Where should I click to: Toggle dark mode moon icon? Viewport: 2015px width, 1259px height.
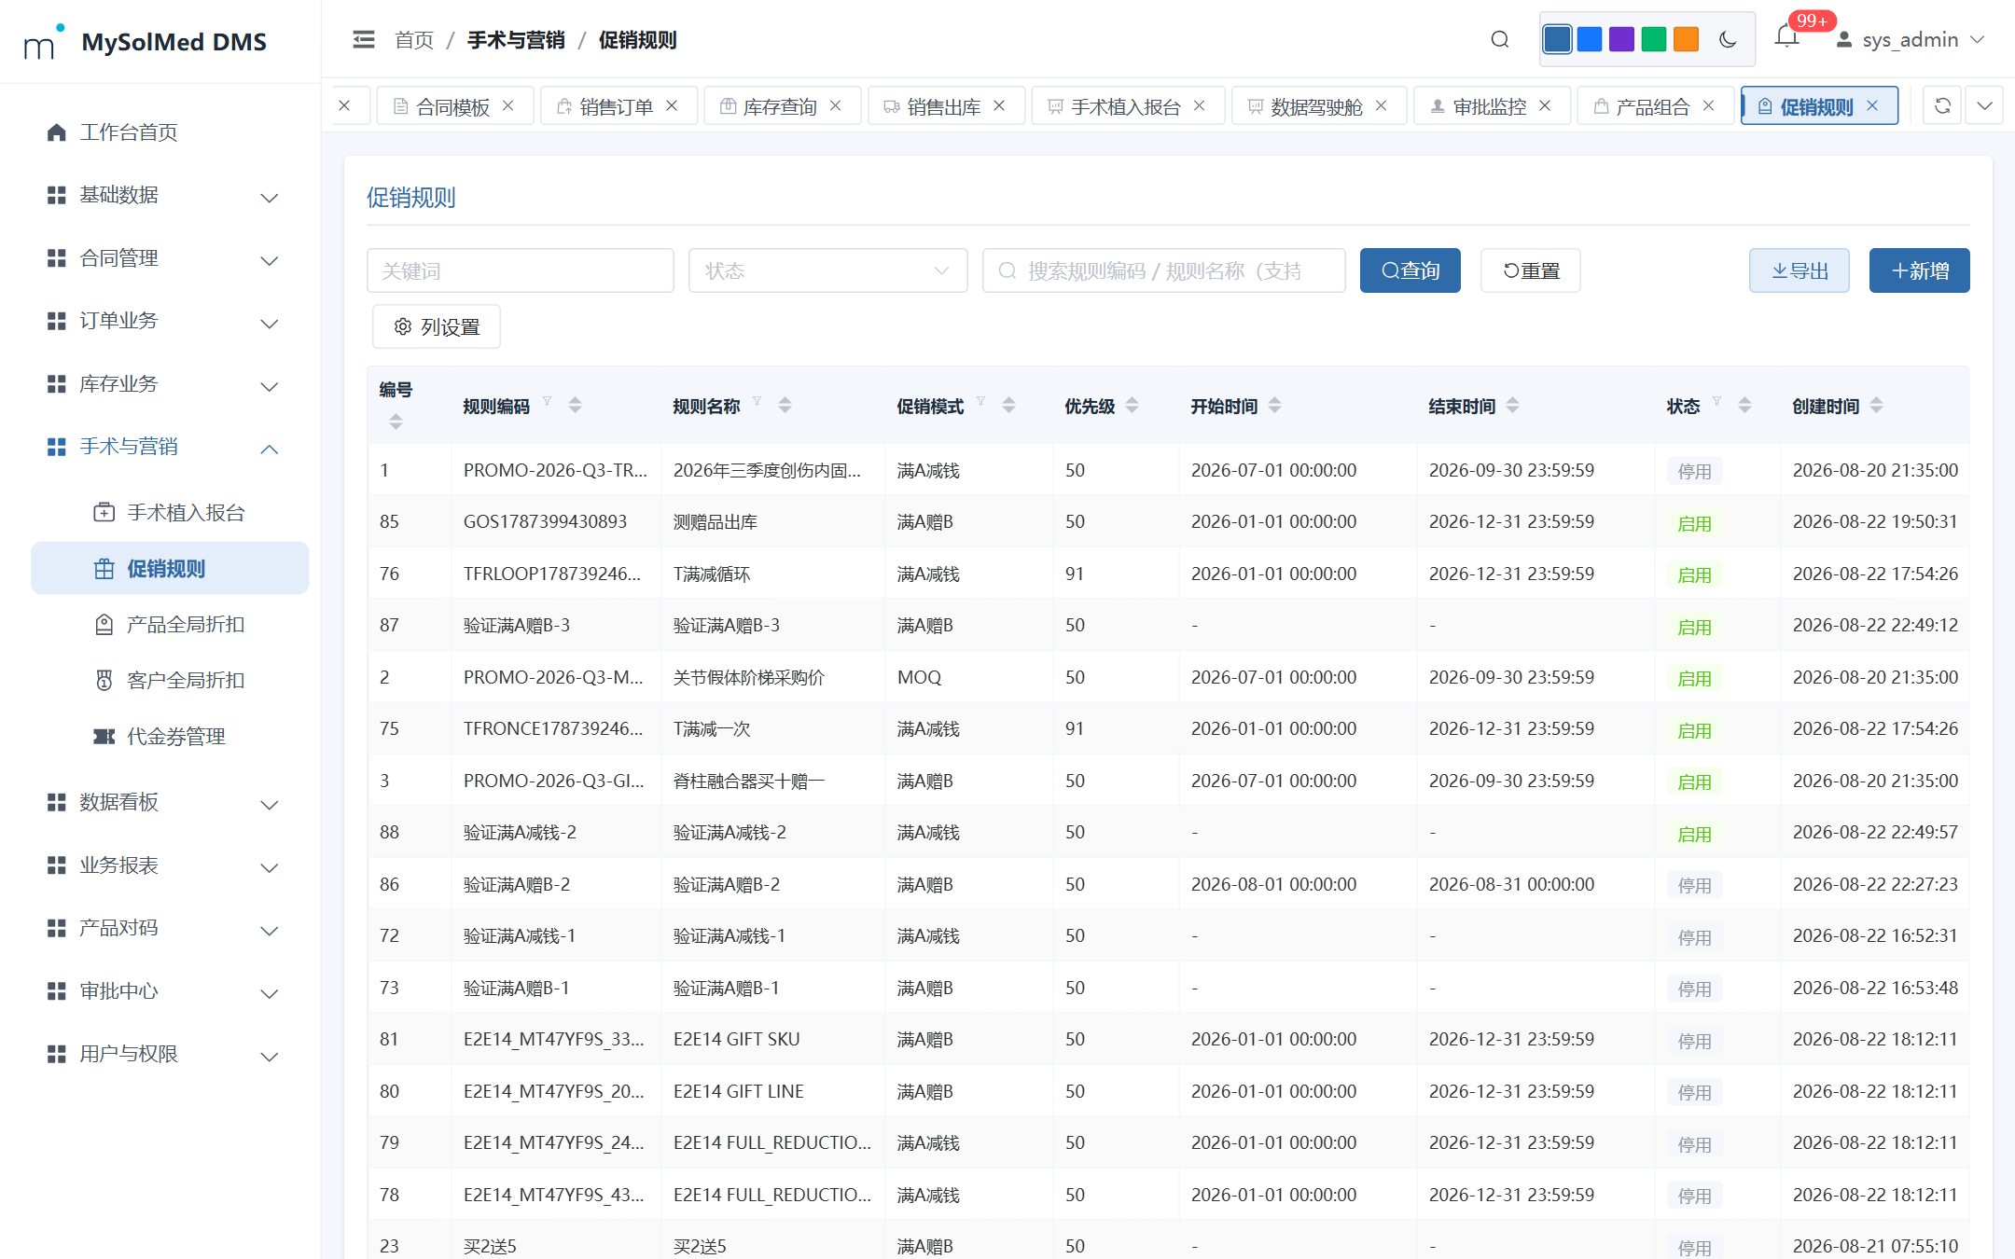tap(1727, 39)
